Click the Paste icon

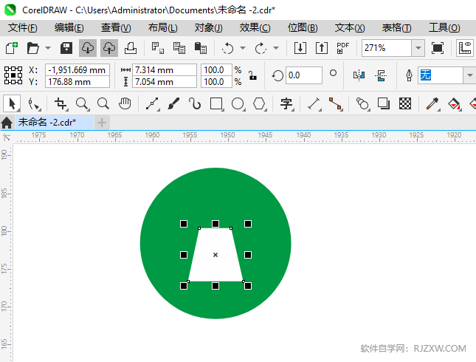point(200,48)
